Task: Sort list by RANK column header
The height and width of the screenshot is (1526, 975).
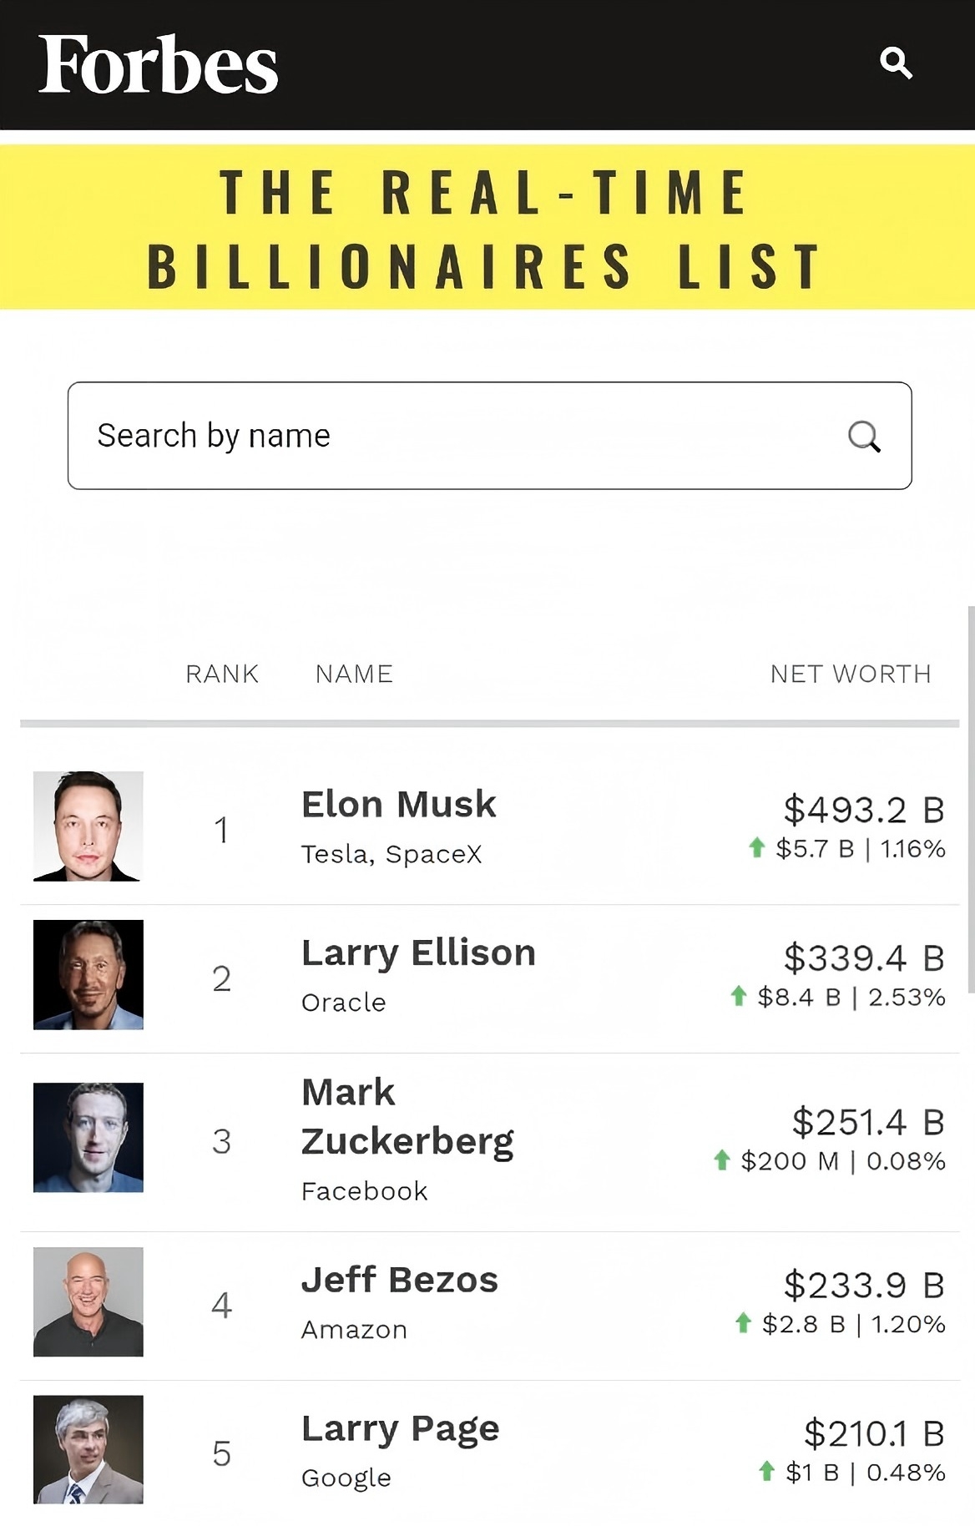Action: coord(222,674)
